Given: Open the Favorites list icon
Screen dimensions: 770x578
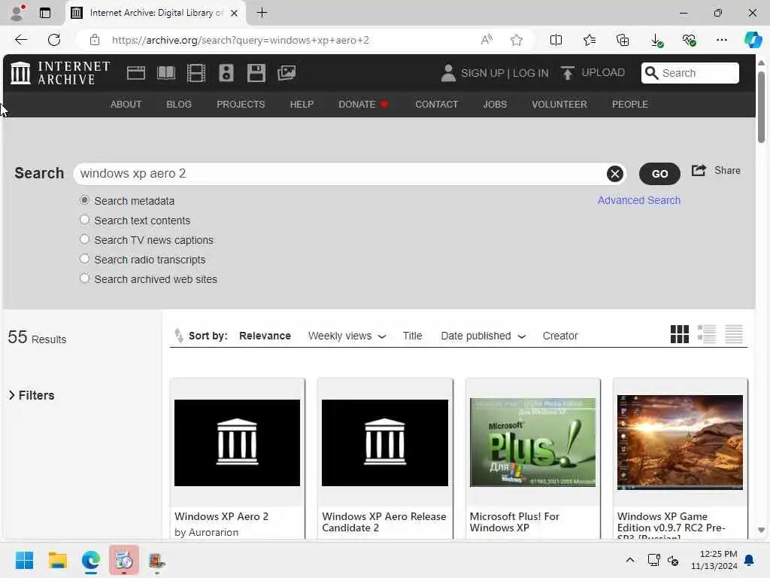Looking at the screenshot, I should pos(590,40).
